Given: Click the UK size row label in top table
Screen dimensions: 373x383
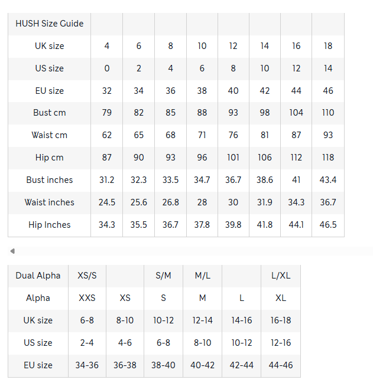Looking at the screenshot, I should coord(50,46).
